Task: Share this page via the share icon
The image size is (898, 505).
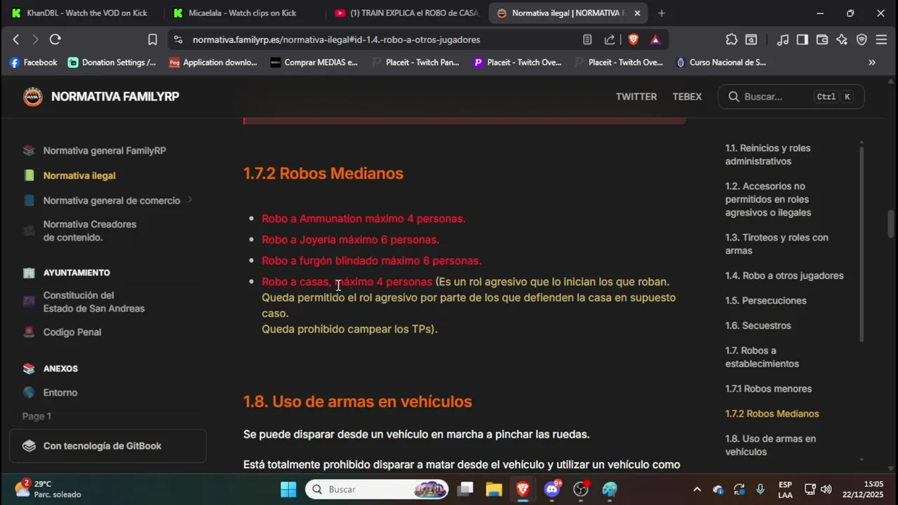Action: [x=610, y=40]
